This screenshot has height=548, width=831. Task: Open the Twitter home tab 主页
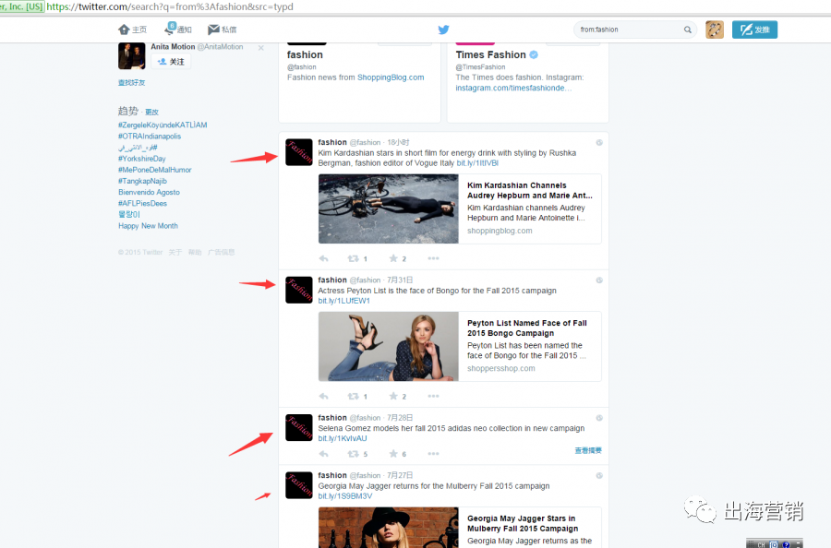tap(132, 30)
